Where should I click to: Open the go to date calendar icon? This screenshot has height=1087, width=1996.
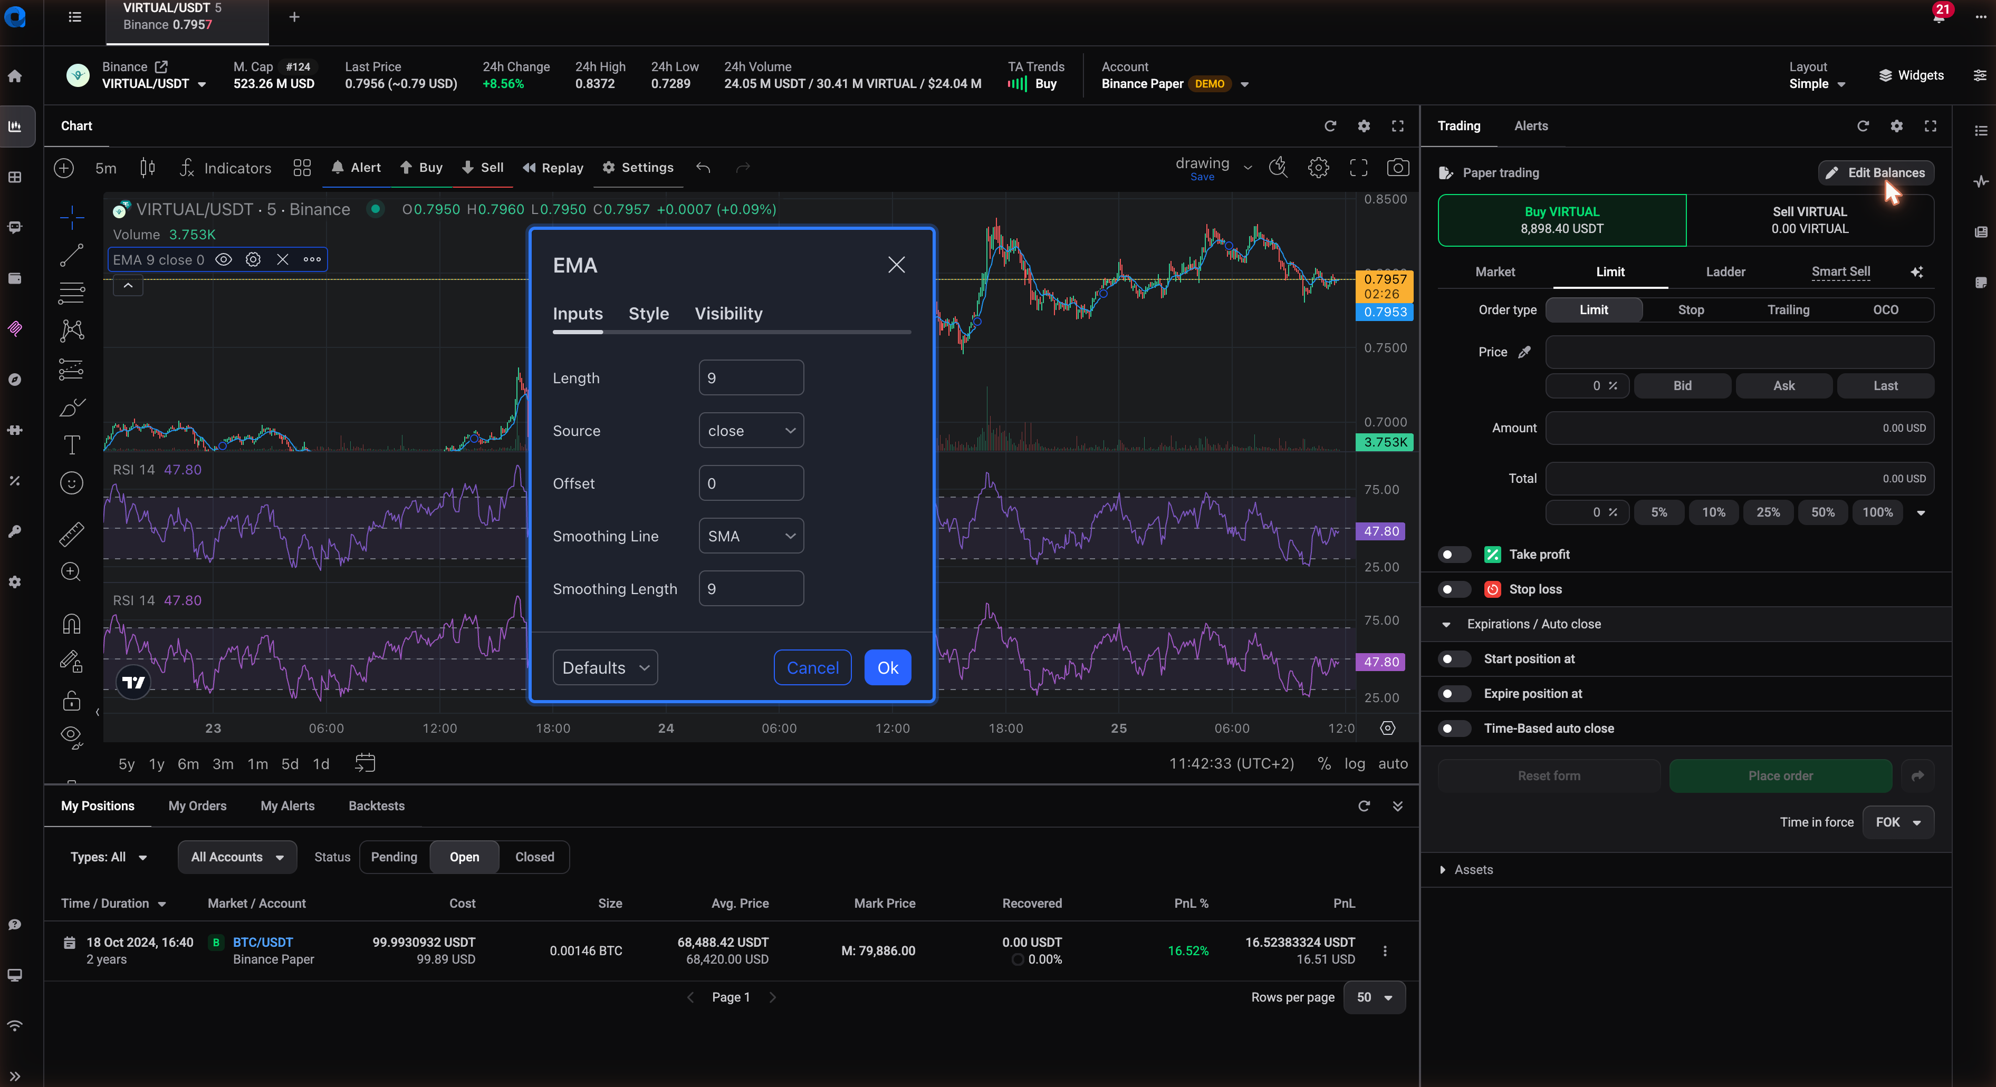click(x=364, y=763)
